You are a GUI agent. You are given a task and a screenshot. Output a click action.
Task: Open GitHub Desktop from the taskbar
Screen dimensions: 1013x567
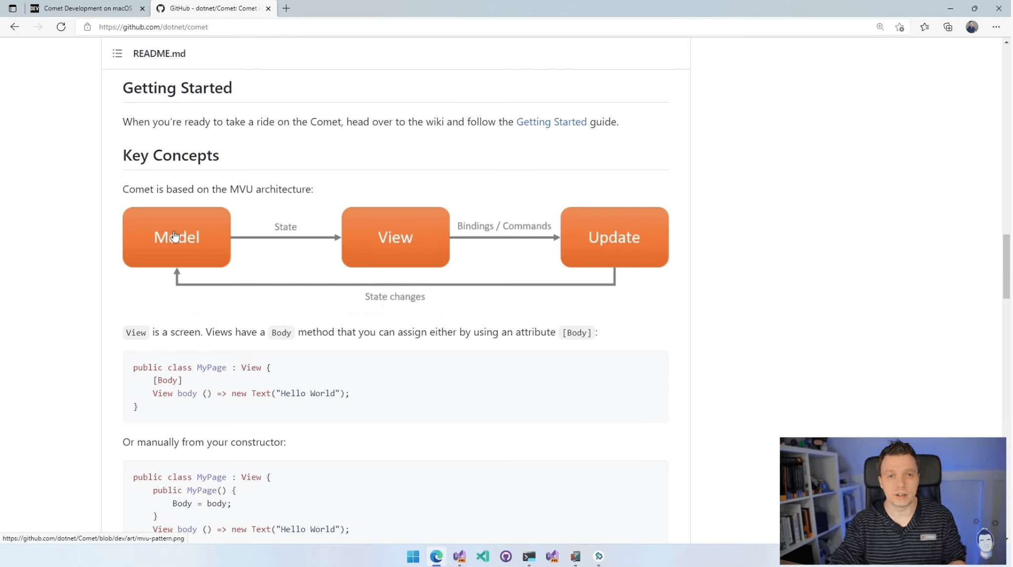pos(506,557)
